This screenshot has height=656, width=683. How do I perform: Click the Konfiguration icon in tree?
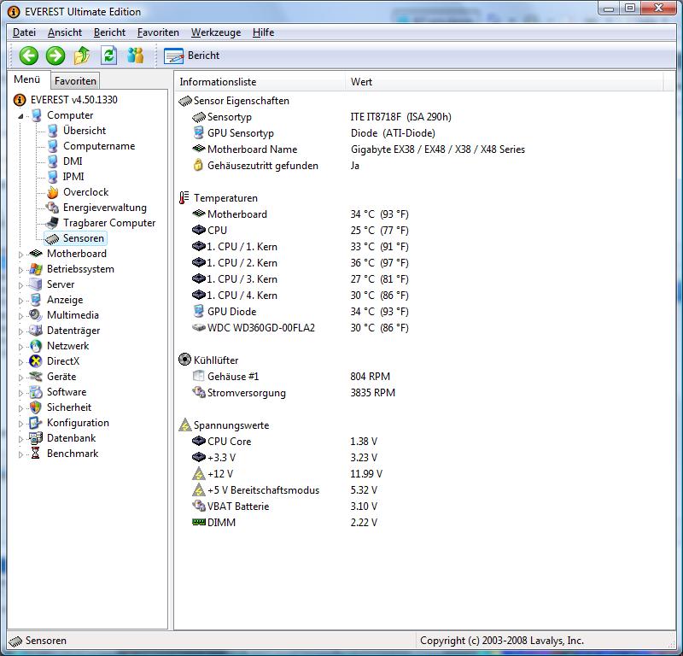tap(35, 422)
